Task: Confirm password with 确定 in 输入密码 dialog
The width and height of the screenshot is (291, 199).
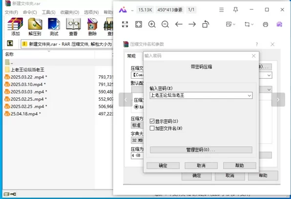Action: [163, 166]
